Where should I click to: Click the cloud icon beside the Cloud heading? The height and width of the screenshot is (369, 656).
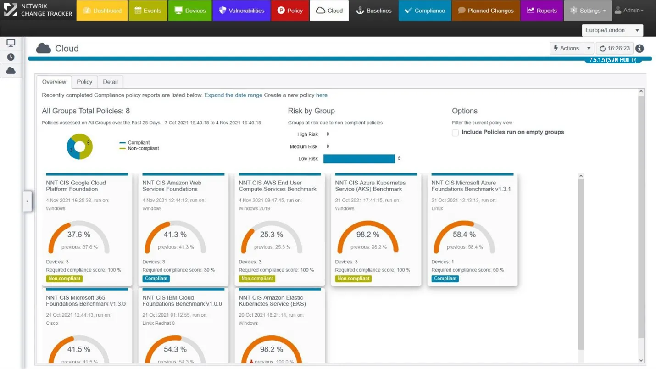click(x=44, y=48)
